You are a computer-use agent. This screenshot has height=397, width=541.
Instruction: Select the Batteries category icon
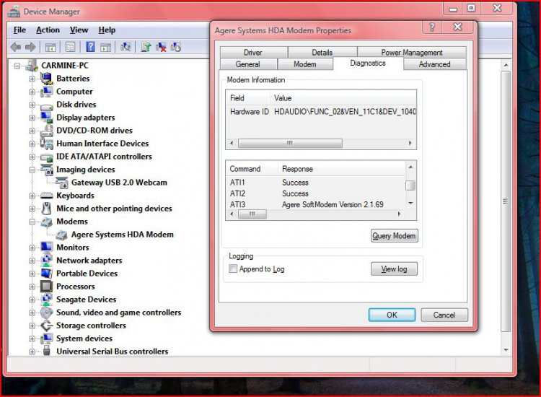pos(46,79)
